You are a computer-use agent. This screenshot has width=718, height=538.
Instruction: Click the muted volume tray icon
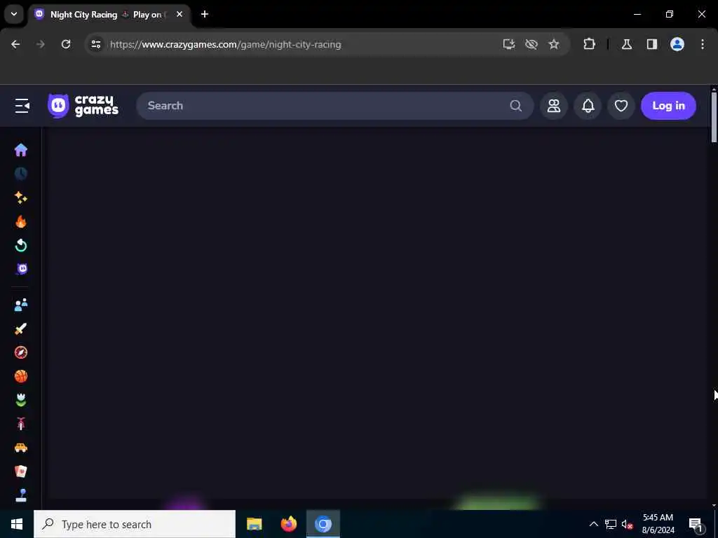[627, 524]
